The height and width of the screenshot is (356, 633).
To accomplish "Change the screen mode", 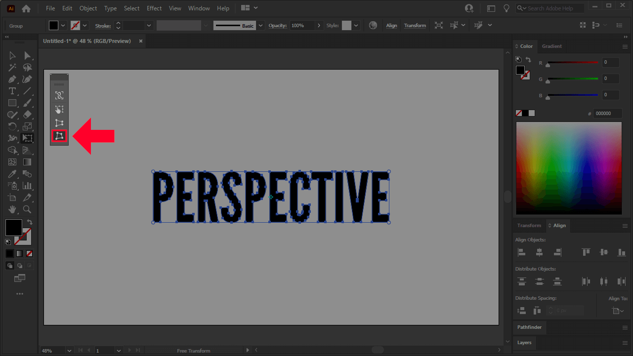I will coord(20,278).
